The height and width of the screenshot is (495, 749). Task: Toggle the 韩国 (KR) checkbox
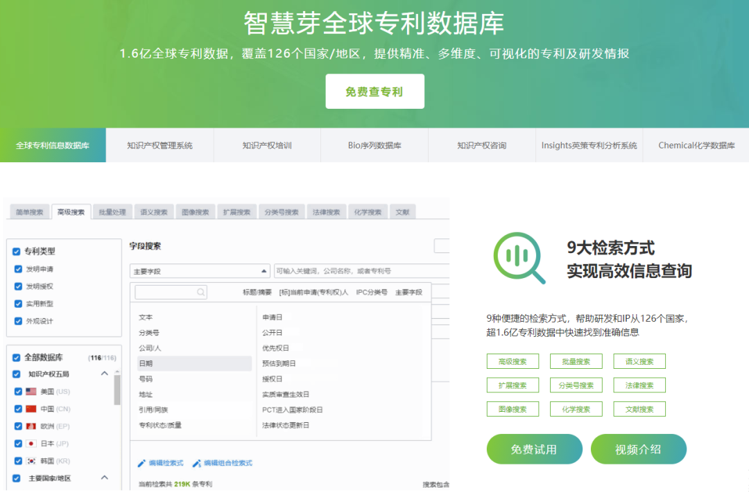[18, 460]
